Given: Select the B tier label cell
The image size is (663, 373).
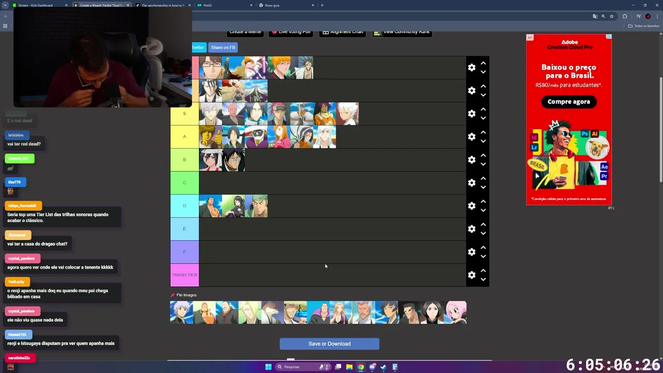Looking at the screenshot, I should coord(184,160).
